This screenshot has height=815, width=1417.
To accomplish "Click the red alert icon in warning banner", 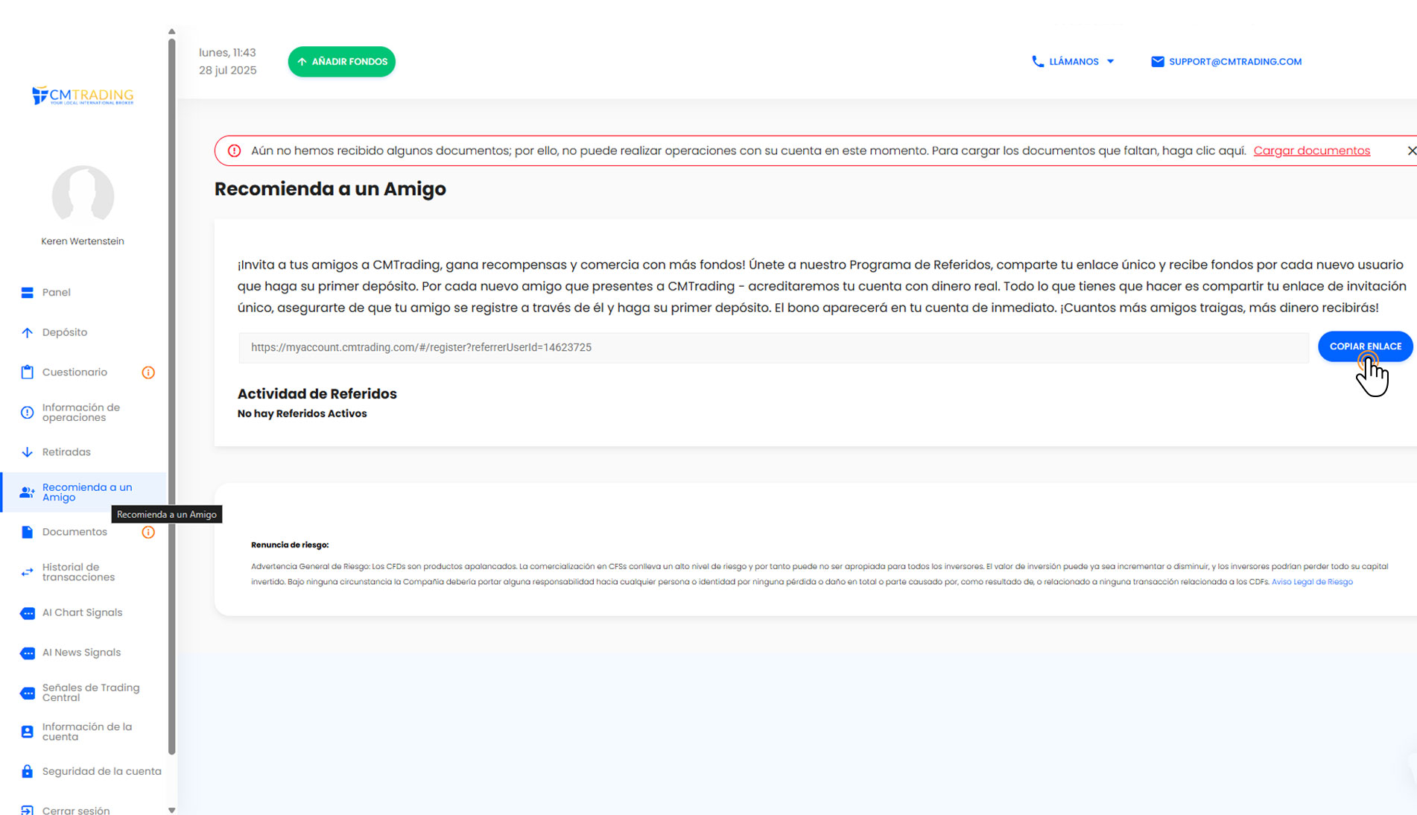I will (234, 150).
